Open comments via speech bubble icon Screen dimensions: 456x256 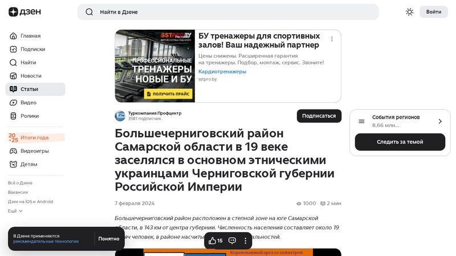[233, 241]
